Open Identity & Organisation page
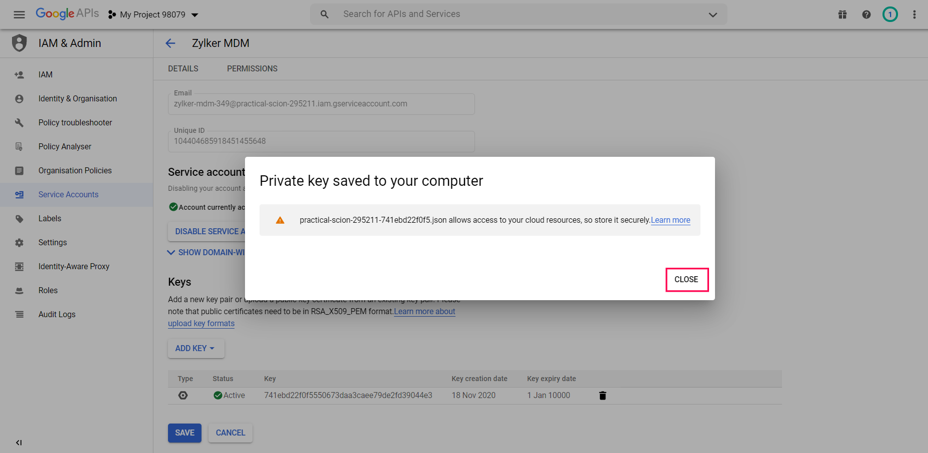Image resolution: width=928 pixels, height=453 pixels. coord(76,99)
